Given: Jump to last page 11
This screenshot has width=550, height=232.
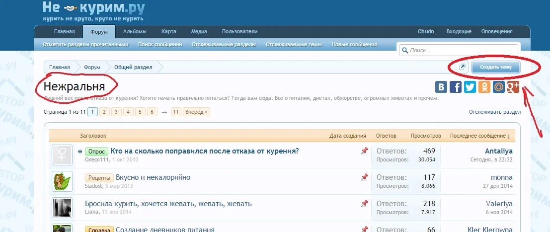Looking at the screenshot, I should click(x=176, y=112).
